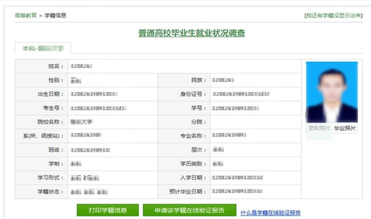
Task: Click the blurred 身份证号 value cell
Action: tap(256, 94)
